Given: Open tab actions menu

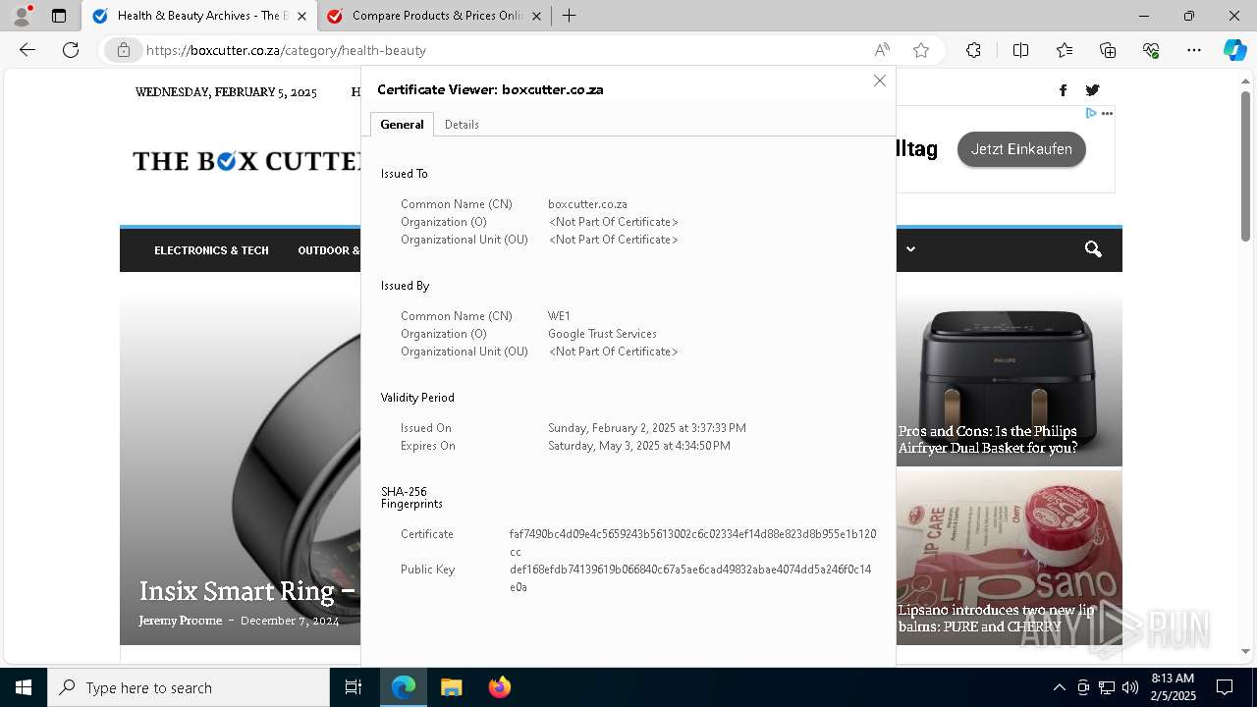Looking at the screenshot, I should pos(59,16).
